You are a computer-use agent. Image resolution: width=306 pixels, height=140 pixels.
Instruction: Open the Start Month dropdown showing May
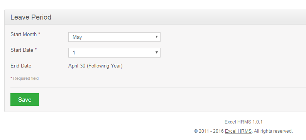(x=114, y=37)
